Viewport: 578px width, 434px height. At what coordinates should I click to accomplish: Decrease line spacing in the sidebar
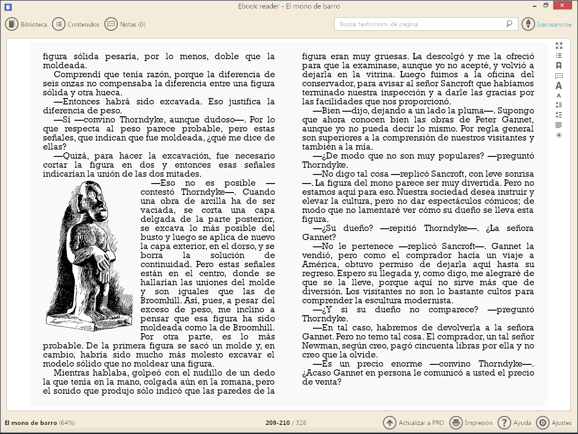click(559, 115)
